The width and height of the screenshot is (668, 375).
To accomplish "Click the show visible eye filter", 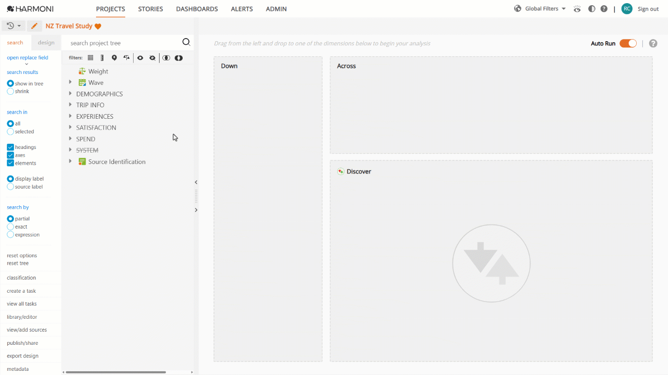I will point(140,58).
